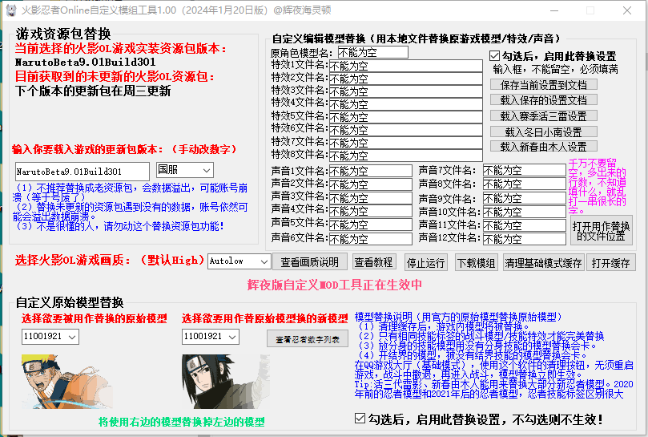Open the Autolow quality dropdown
Screen dimensions: 648x437
(x=239, y=261)
